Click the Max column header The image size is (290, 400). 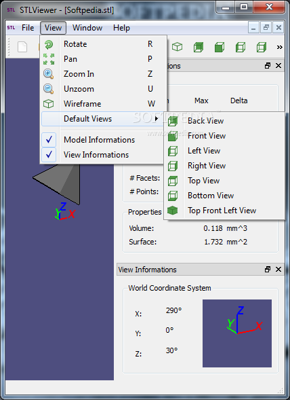(201, 101)
